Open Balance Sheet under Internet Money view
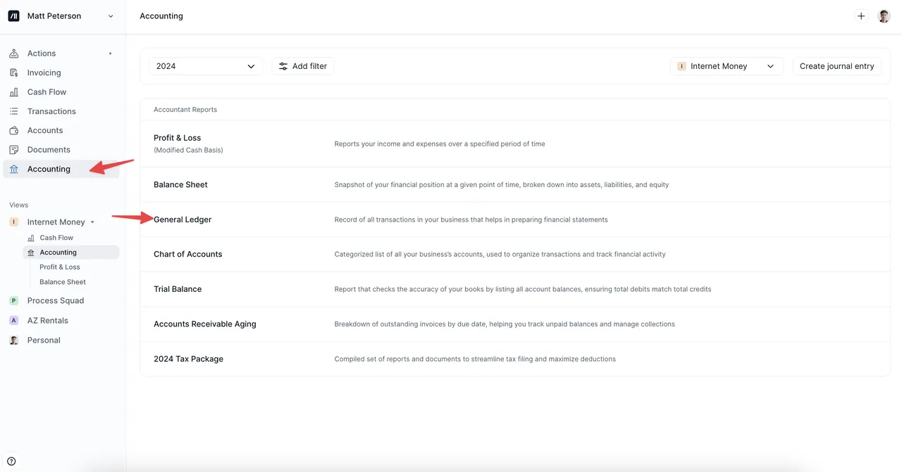902x472 pixels. tap(63, 282)
